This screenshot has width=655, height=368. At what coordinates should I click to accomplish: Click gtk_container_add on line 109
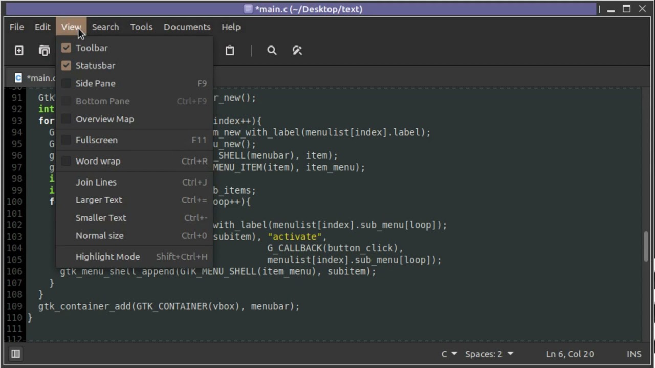click(x=84, y=307)
